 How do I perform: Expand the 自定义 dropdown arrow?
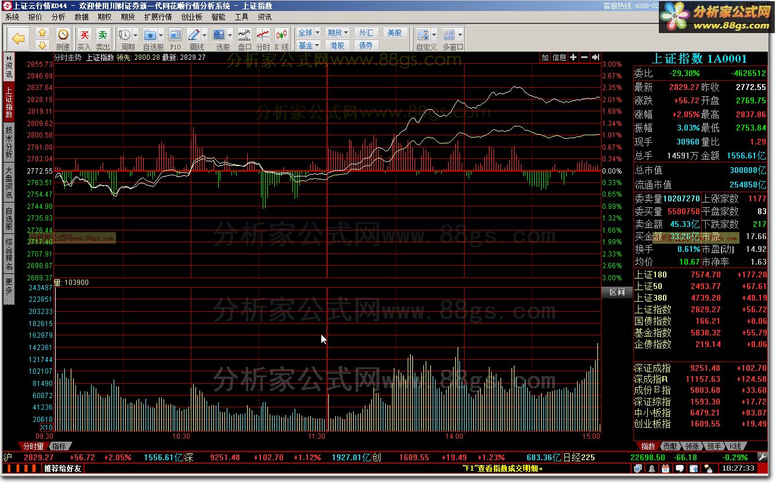pos(434,35)
